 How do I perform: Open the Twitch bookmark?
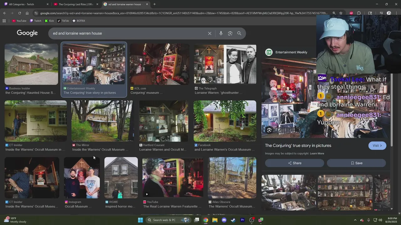point(35,21)
